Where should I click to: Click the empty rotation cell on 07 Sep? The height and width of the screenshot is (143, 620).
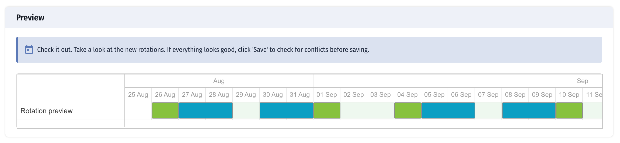tap(488, 110)
